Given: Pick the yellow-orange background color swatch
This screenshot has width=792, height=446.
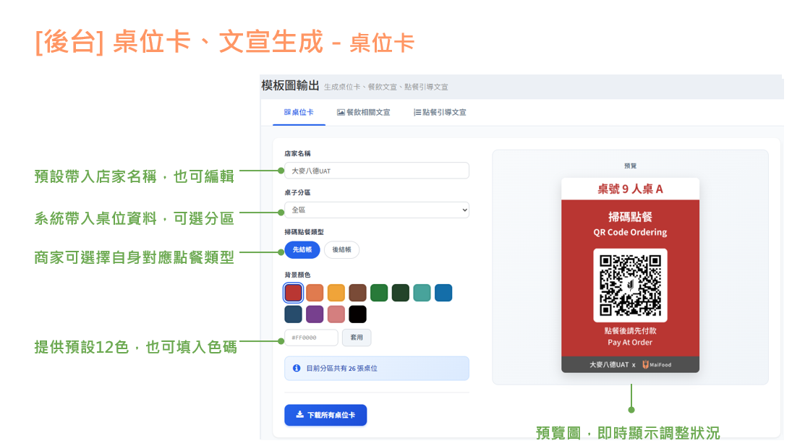Looking at the screenshot, I should pyautogui.click(x=336, y=293).
